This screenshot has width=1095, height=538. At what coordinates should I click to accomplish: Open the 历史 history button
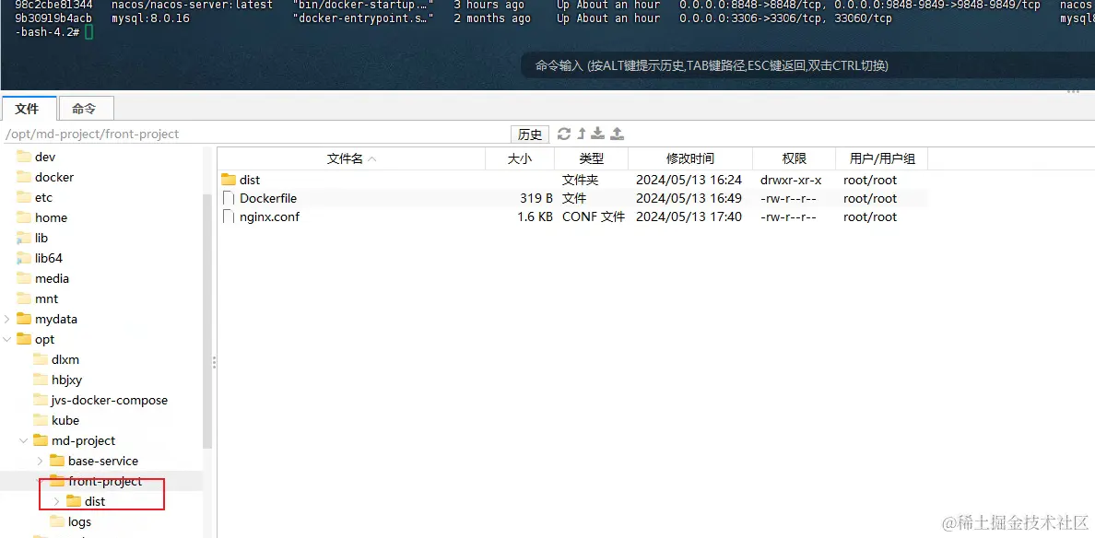[530, 134]
